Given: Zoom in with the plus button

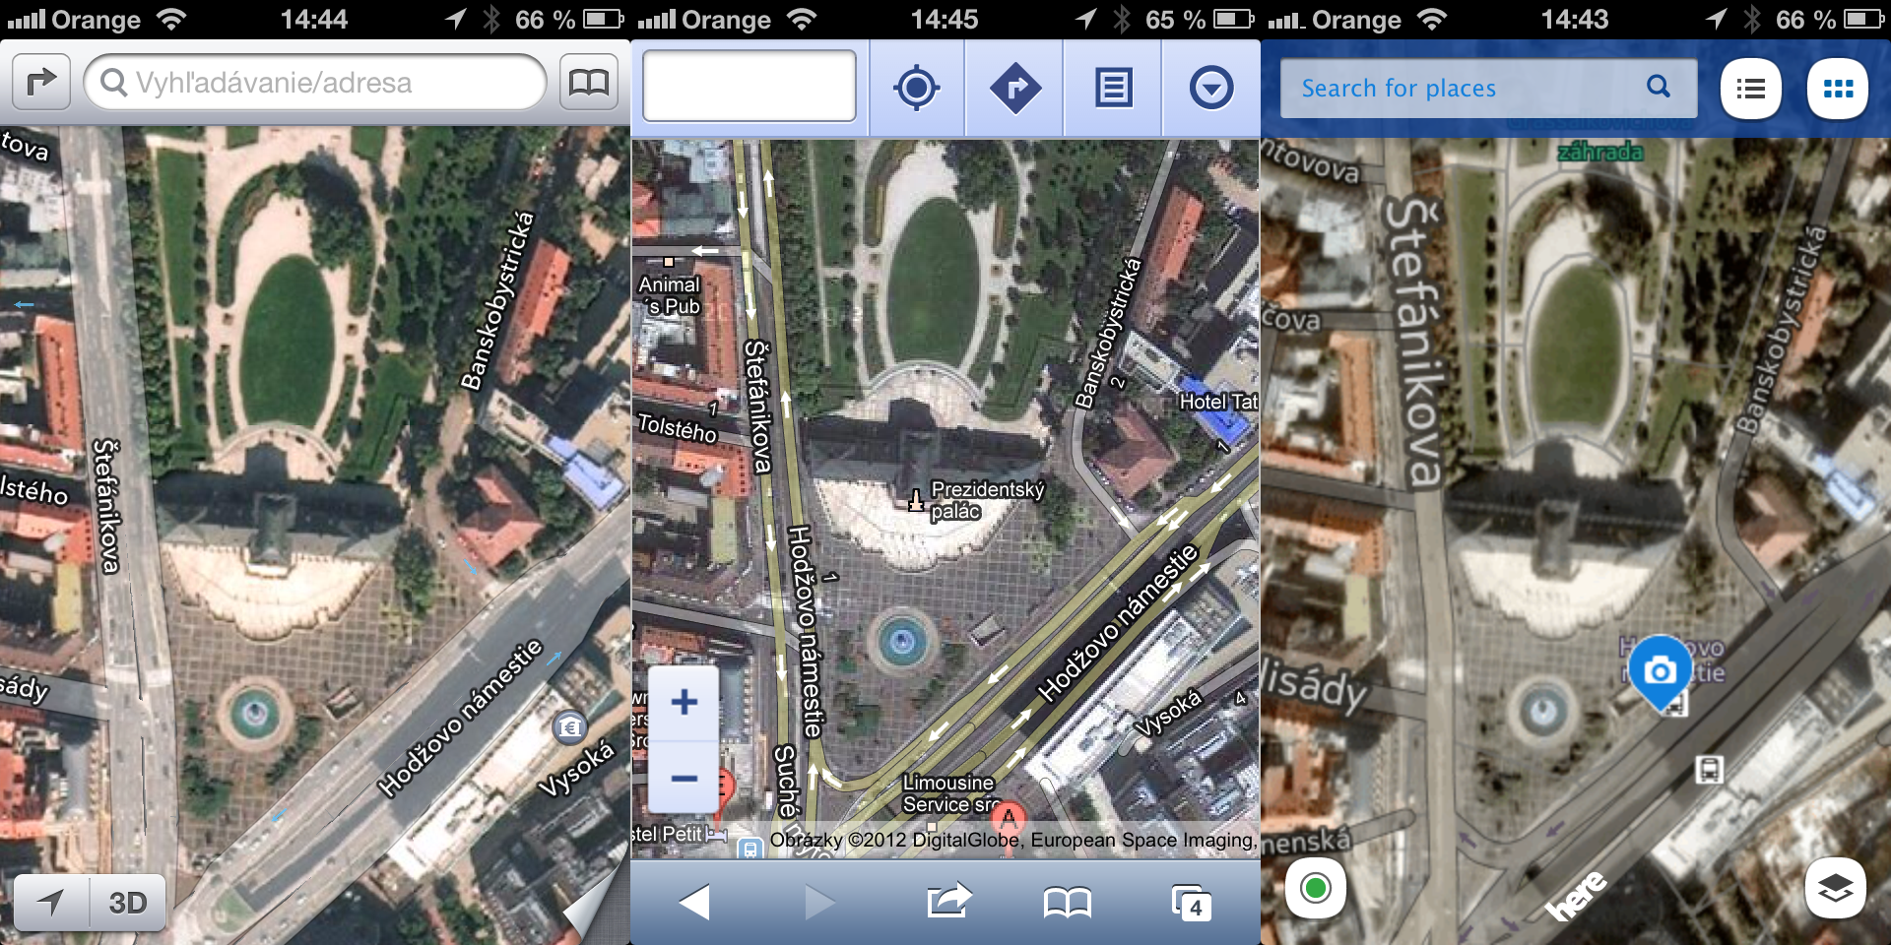Looking at the screenshot, I should 684,703.
